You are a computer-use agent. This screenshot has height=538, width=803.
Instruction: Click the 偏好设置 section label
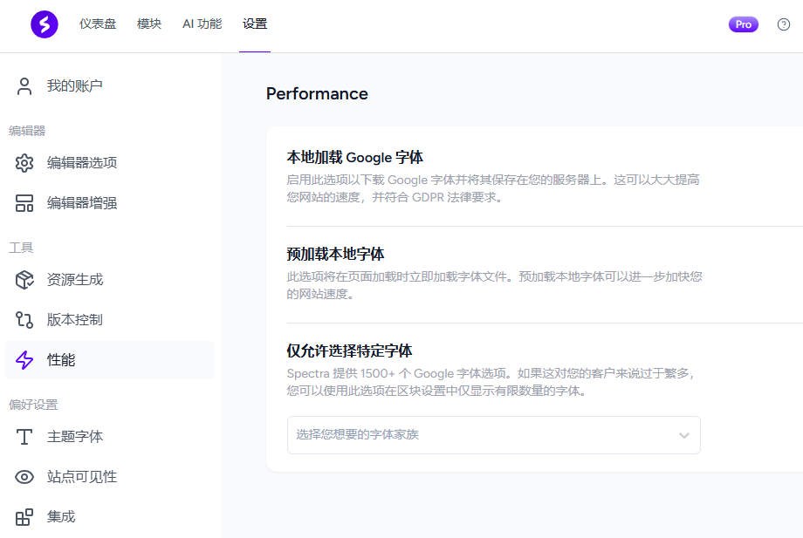[33, 405]
